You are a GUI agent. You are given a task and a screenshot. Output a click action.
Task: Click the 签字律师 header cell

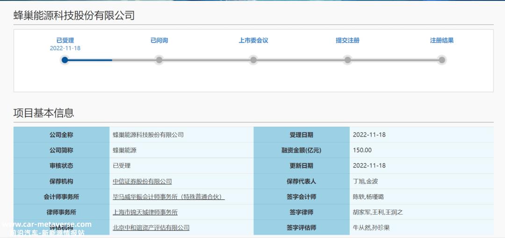302,212
